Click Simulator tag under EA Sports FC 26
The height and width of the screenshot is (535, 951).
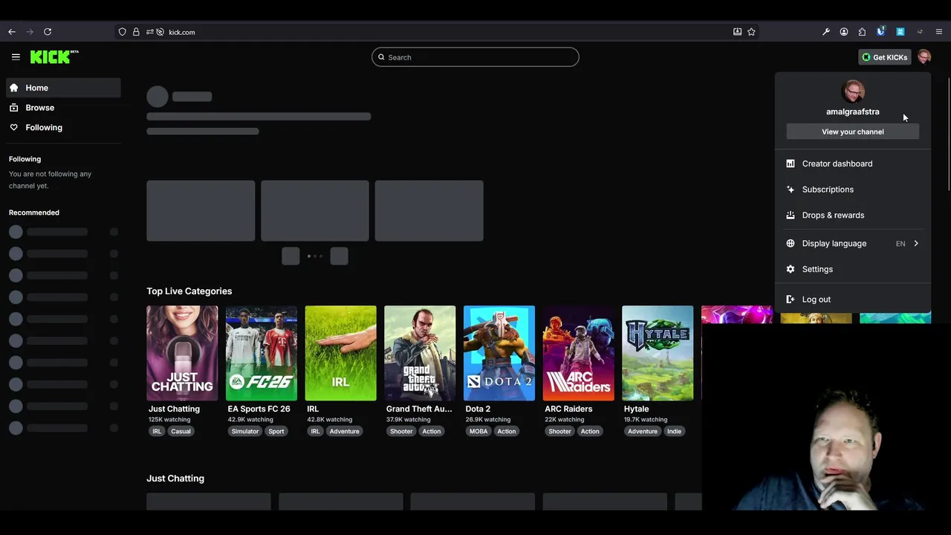pyautogui.click(x=244, y=432)
